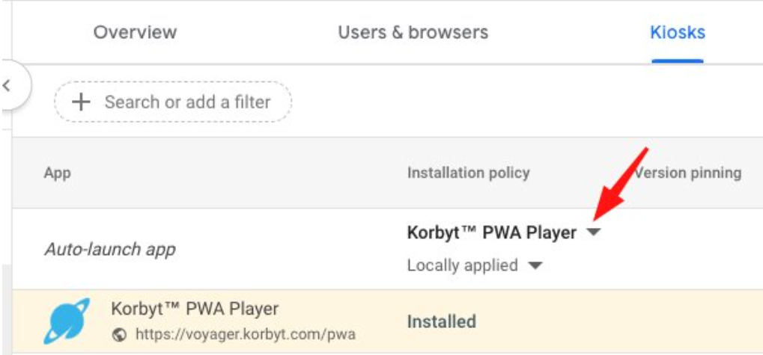Select the Auto-launch app row label
The width and height of the screenshot is (763, 355).
click(109, 249)
